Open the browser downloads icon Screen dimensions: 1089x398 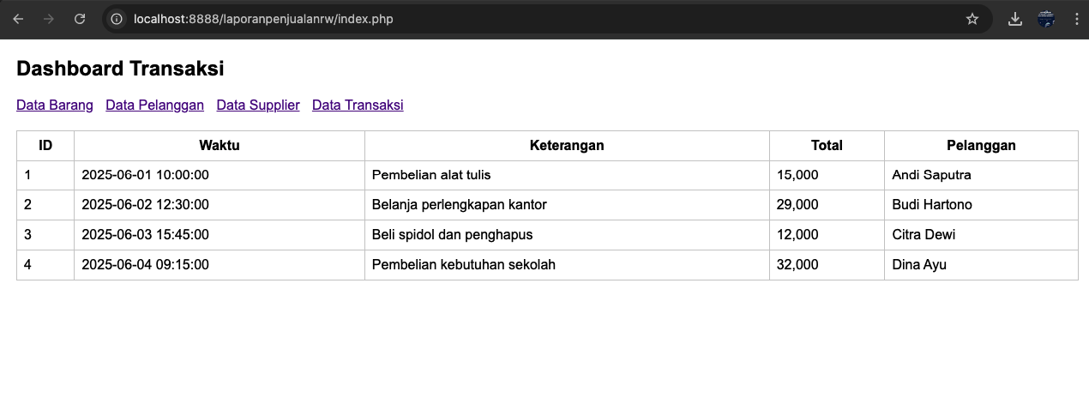click(x=1015, y=19)
